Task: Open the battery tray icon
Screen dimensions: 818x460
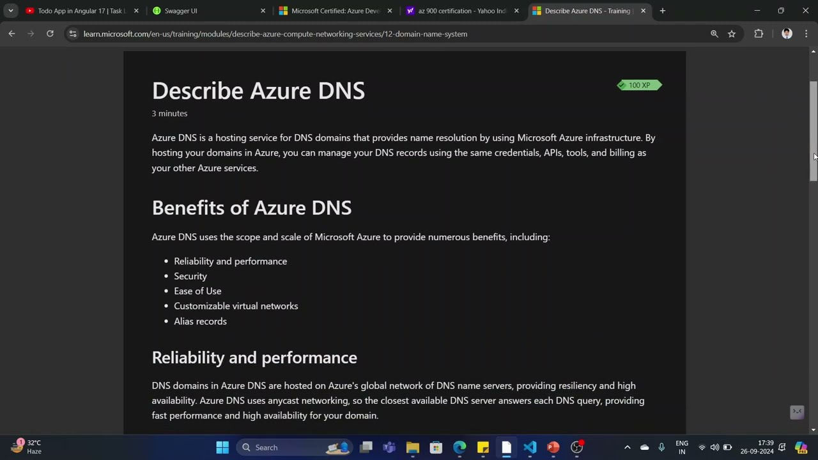Action: [727, 447]
